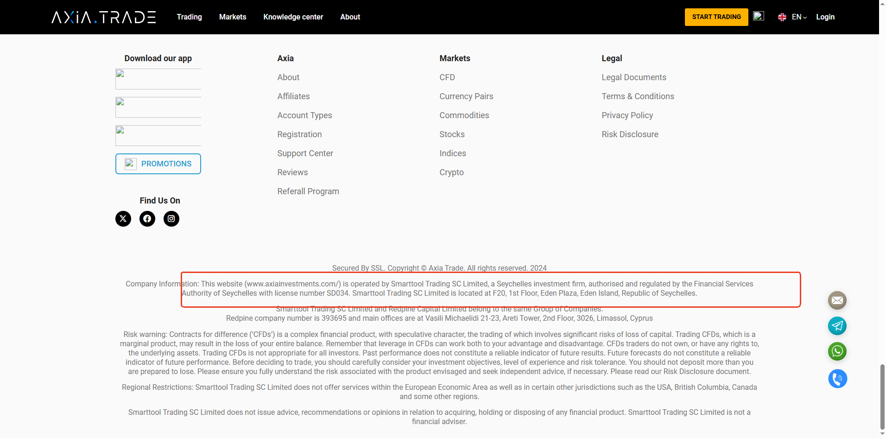The image size is (886, 438).
Task: Click the AXIA.TRADE logo
Action: [103, 17]
